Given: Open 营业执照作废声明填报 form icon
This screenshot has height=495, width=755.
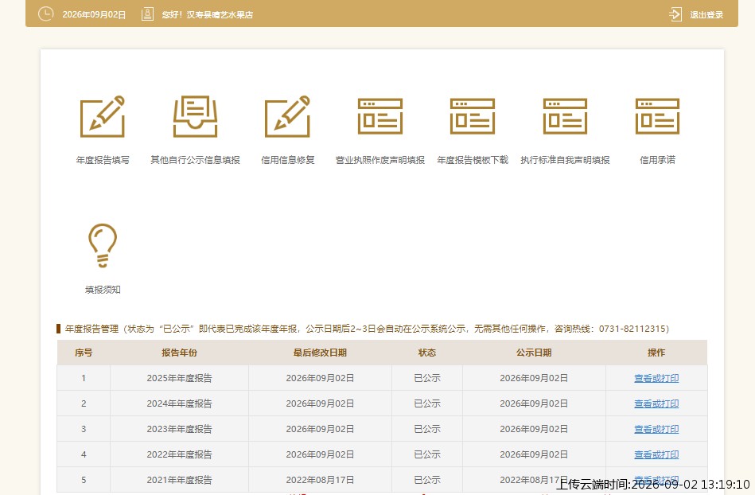Looking at the screenshot, I should [x=380, y=116].
